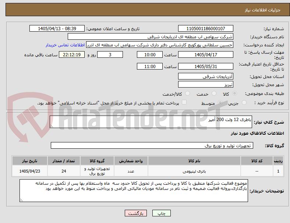The width and height of the screenshot is (290, 223).
Task: Click the resize handle of buyer notes box
Action: click(x=21, y=200)
